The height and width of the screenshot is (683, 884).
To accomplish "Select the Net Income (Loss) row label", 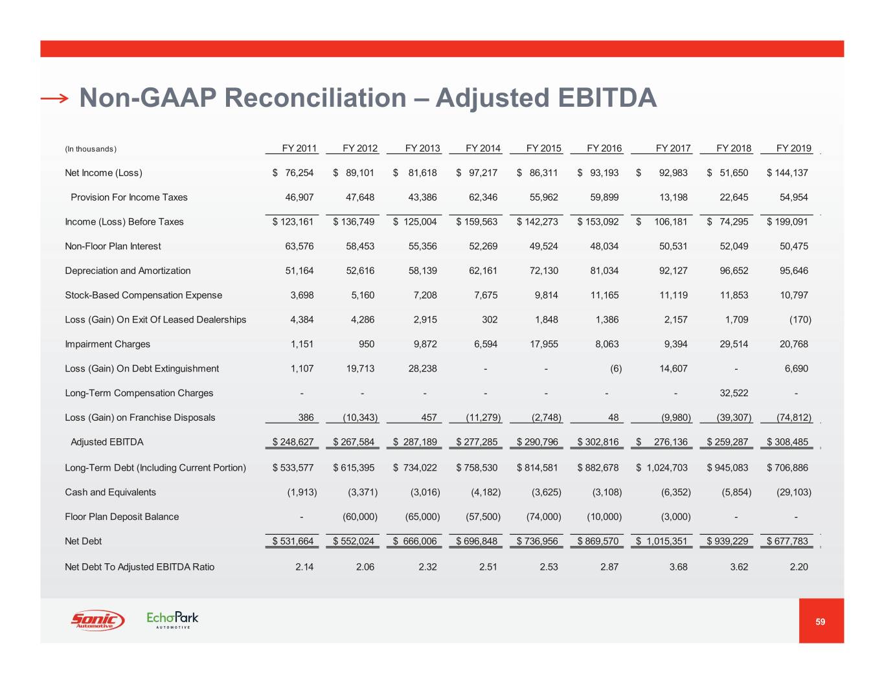I will pyautogui.click(x=104, y=173).
